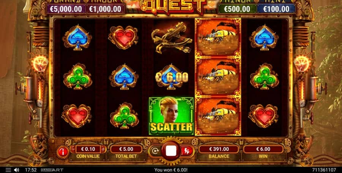Viewport: 342px width, 173px height.
Task: Select the red heart in first reel
Action: point(77,116)
